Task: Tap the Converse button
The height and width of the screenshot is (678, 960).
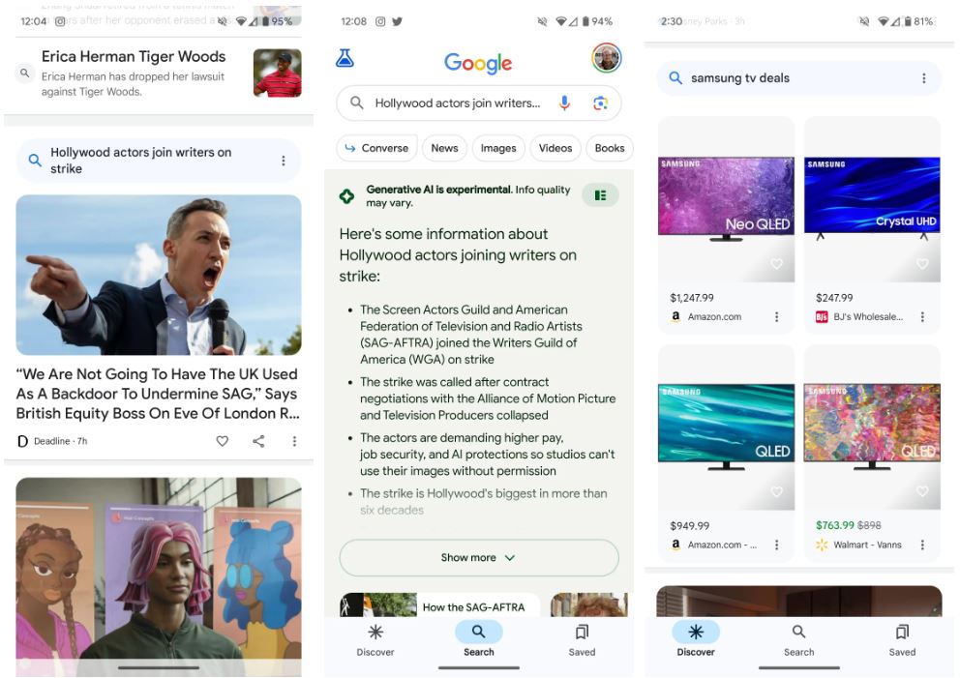Action: coord(376,148)
